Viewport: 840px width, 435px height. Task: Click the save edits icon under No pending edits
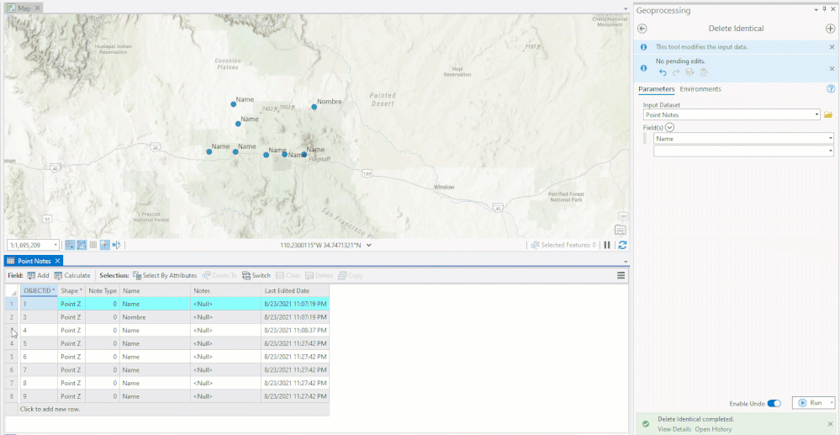(690, 72)
